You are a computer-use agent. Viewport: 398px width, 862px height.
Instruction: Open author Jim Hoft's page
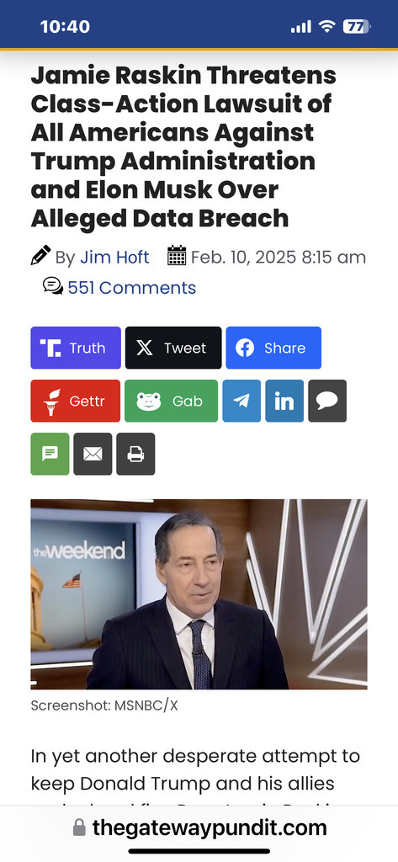click(x=115, y=258)
